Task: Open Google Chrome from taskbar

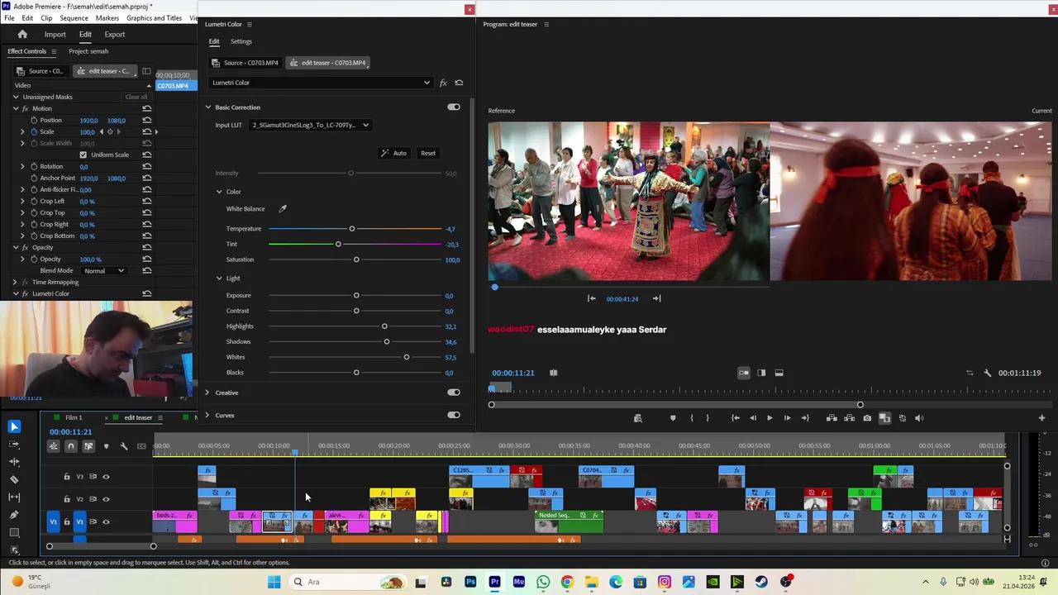Action: tap(567, 582)
